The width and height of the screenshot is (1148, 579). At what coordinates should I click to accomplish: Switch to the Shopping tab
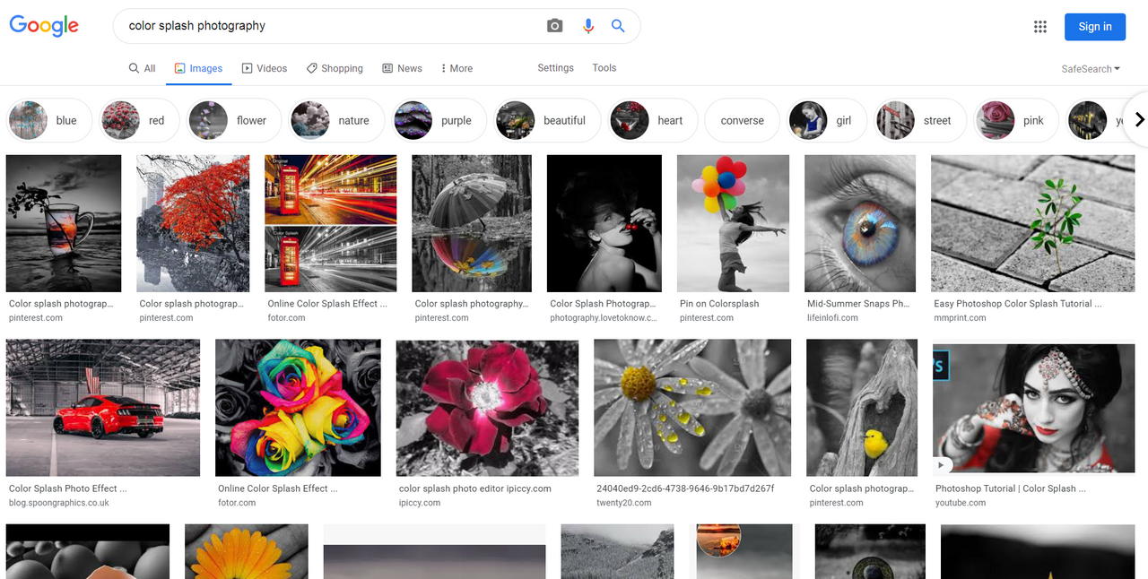(x=335, y=68)
